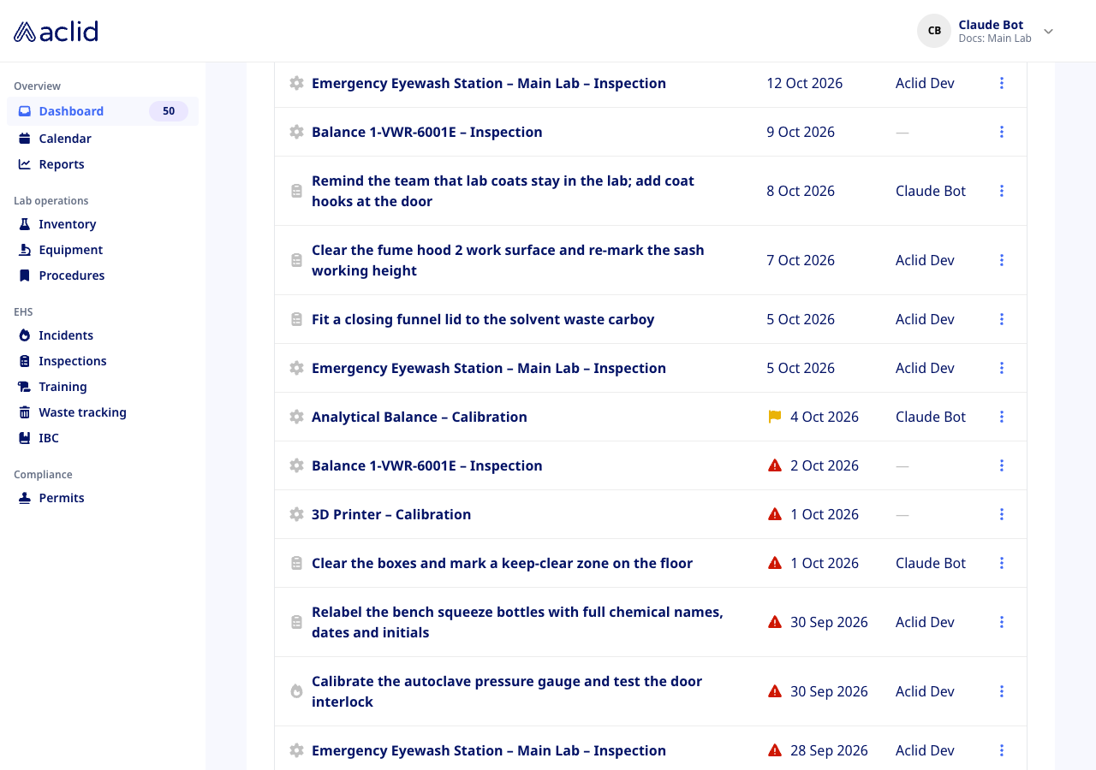1096x770 pixels.
Task: Open Reports in the sidebar
Action: tap(62, 164)
